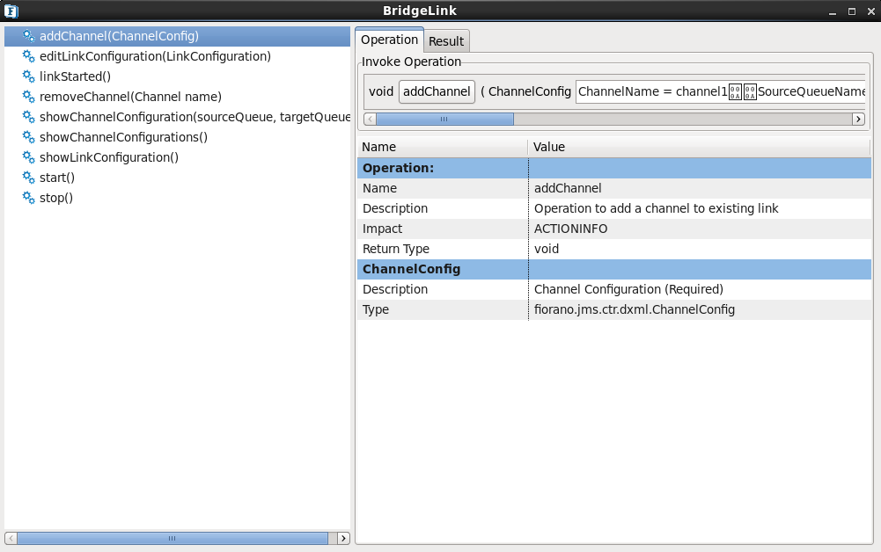Click the ChannelConfig parameter input field
The width and height of the screenshot is (881, 552).
[x=720, y=91]
